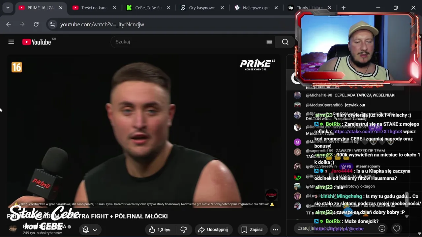
Task: Switch to the Gry kasynowe tab
Action: click(x=201, y=8)
